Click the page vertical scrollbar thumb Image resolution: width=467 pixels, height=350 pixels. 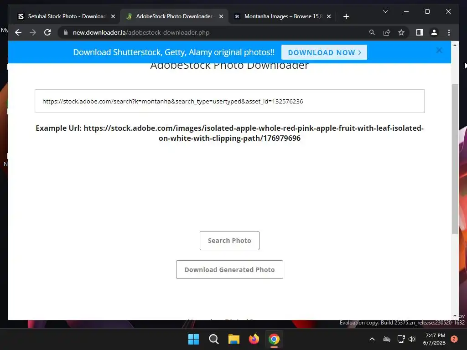(455, 159)
